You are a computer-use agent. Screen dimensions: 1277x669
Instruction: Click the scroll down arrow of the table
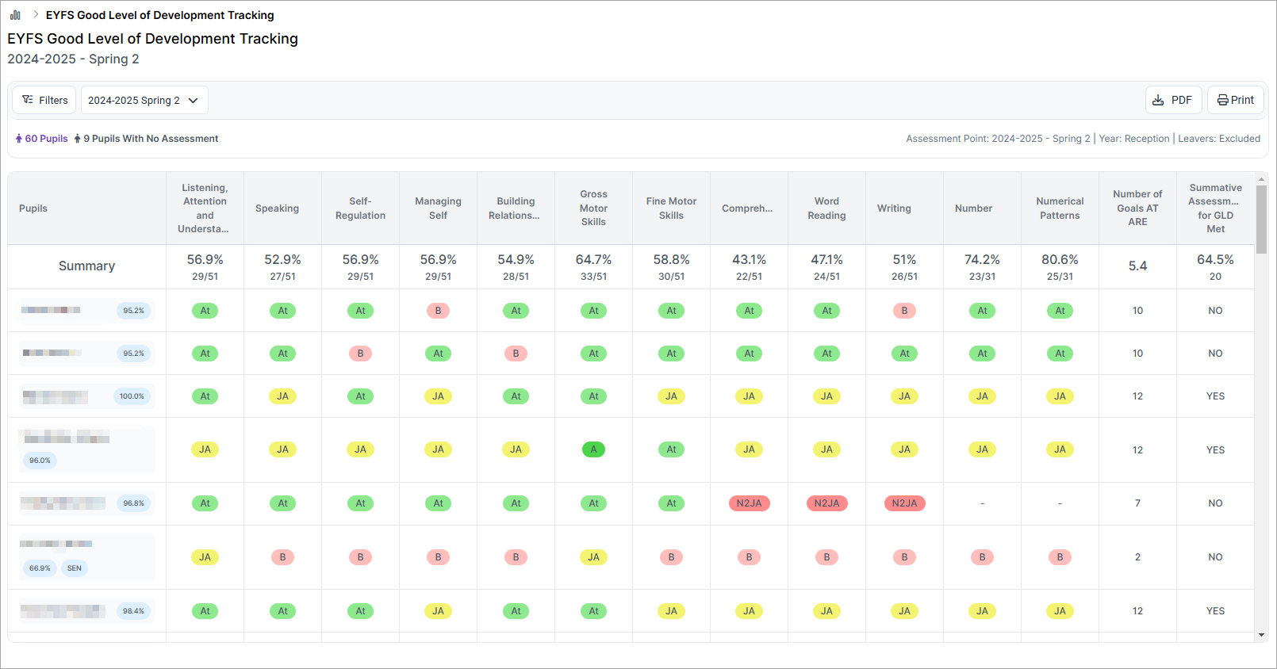pyautogui.click(x=1261, y=635)
